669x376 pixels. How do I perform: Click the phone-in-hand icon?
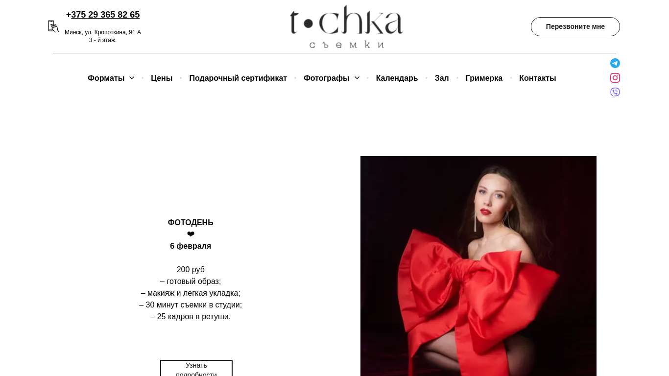pos(53,26)
